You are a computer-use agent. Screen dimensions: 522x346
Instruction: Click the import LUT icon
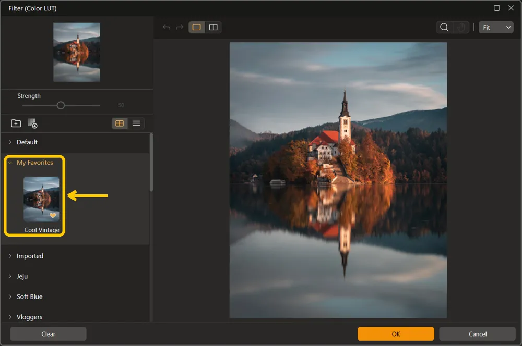pos(32,123)
